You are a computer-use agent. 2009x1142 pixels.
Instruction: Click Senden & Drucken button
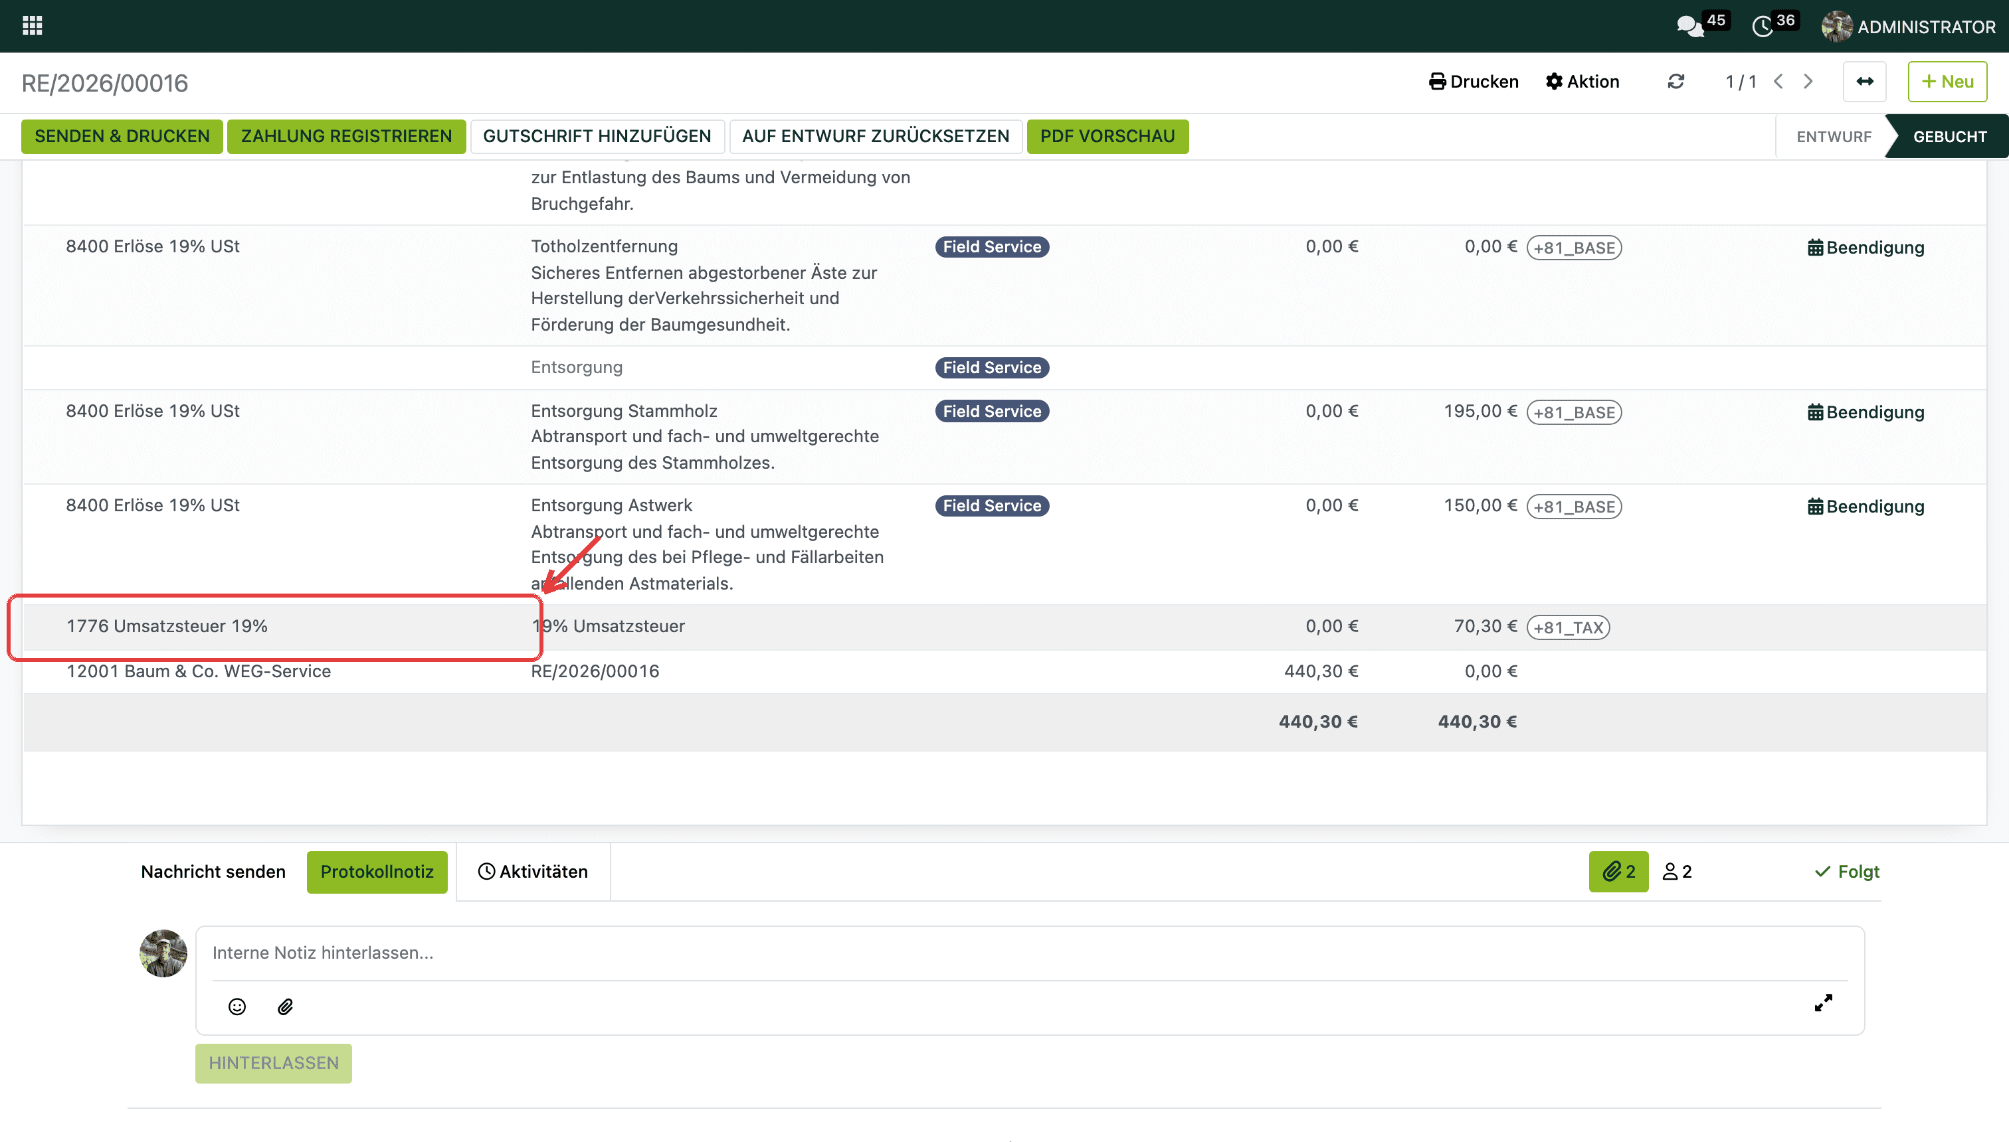point(122,137)
